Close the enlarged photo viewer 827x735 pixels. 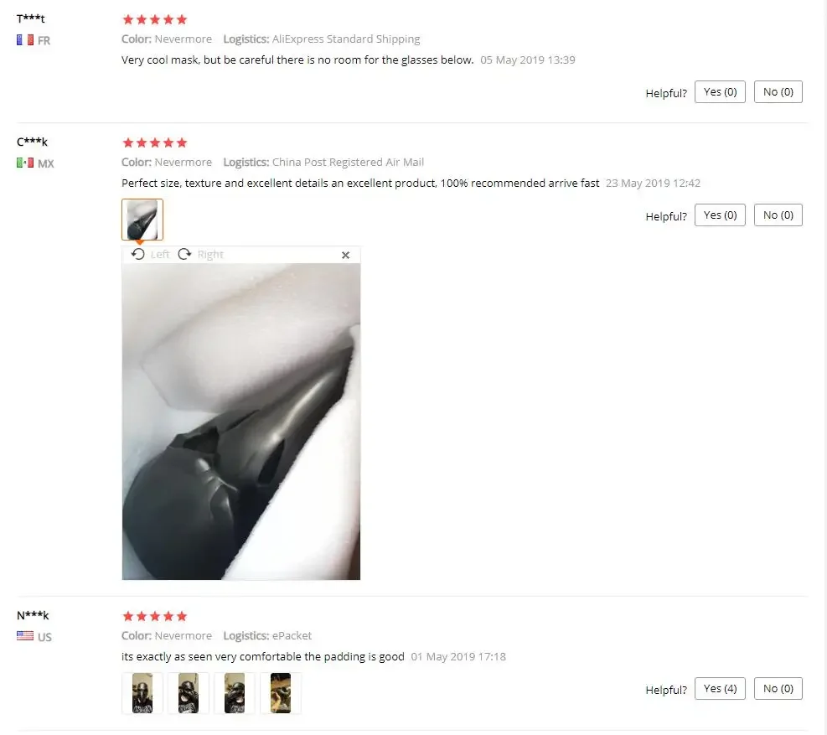345,255
